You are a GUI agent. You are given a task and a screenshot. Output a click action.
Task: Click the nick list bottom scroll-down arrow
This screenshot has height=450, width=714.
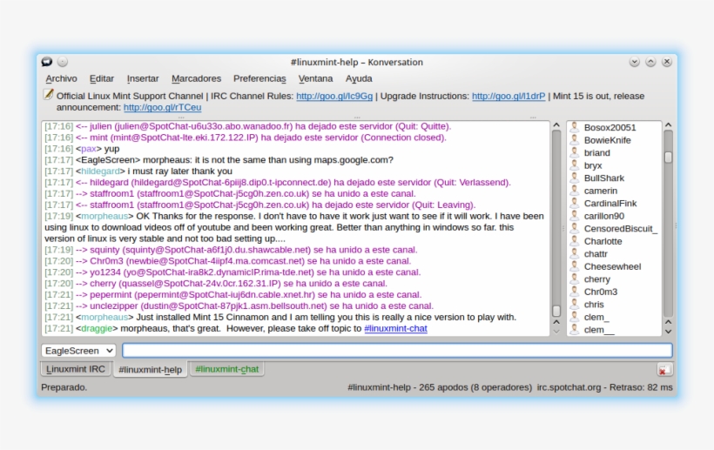[668, 332]
